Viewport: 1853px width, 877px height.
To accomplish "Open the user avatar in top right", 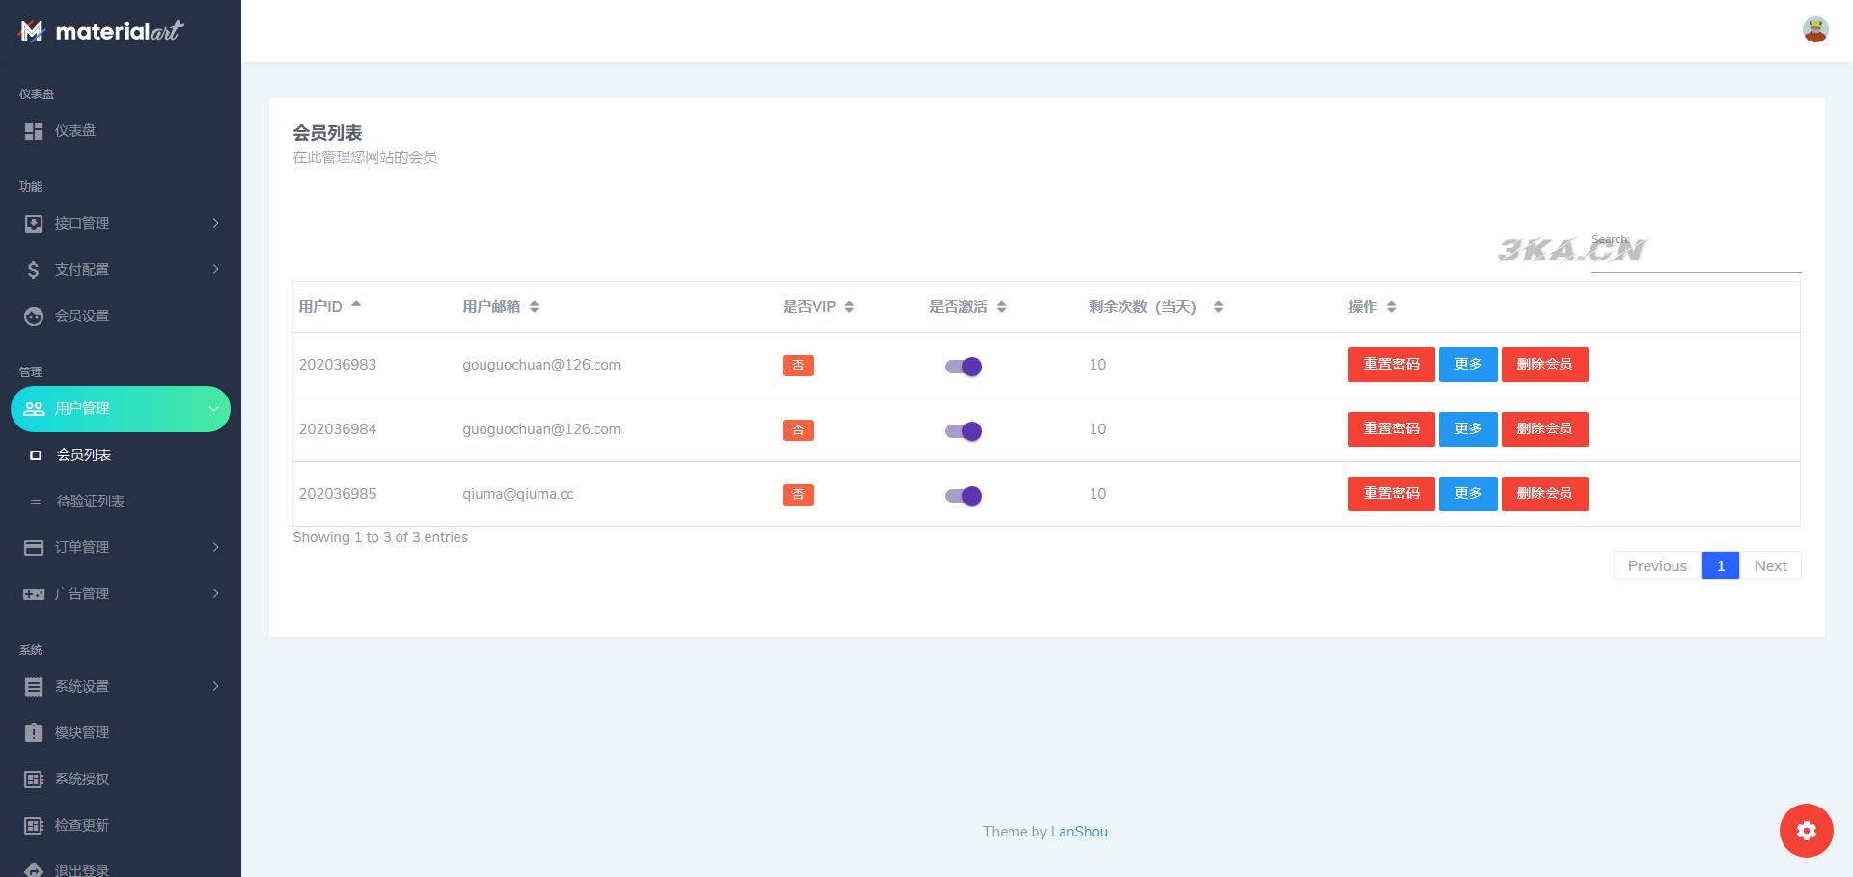I will click(1814, 30).
